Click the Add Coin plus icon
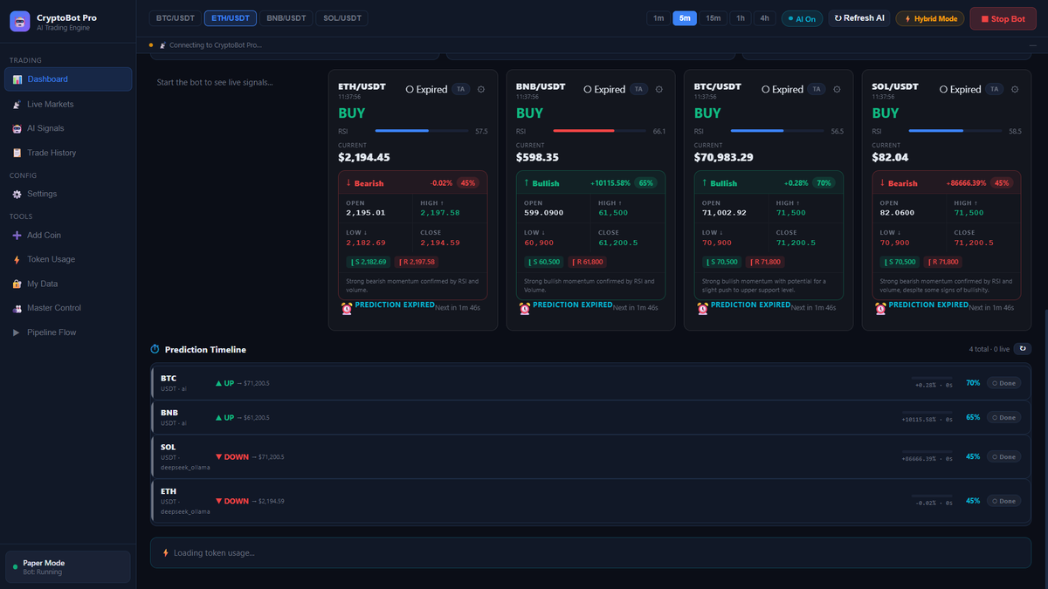The height and width of the screenshot is (589, 1048). 17,236
